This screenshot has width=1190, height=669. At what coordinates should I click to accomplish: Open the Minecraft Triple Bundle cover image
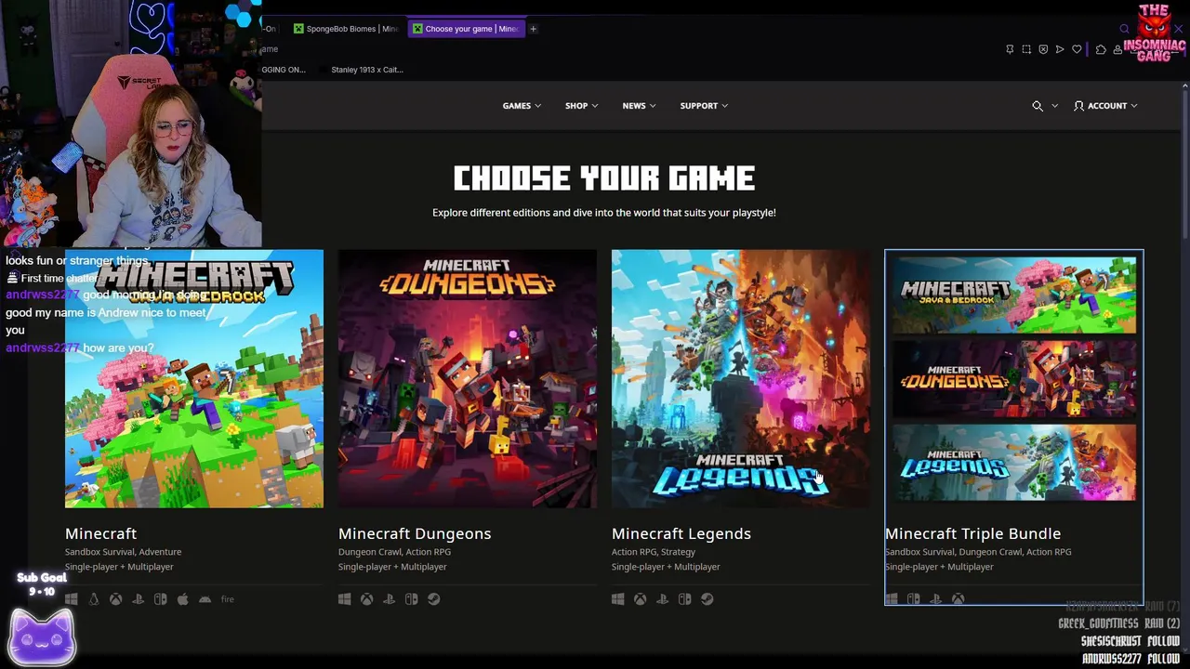tap(1014, 379)
